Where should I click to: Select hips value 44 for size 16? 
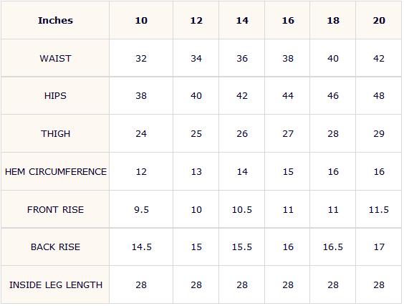coord(288,96)
